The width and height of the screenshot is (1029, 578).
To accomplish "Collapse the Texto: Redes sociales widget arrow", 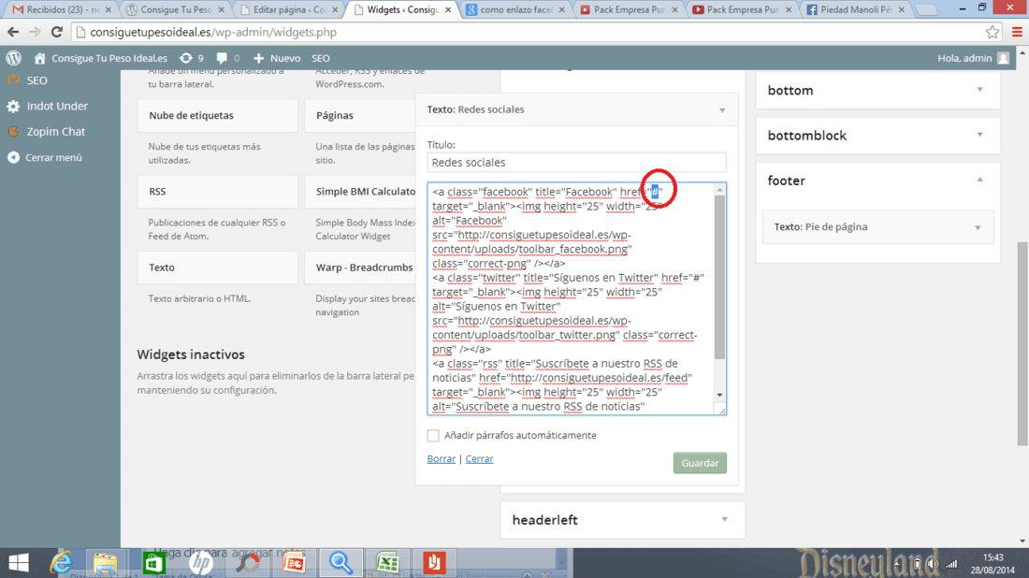I will [x=722, y=110].
